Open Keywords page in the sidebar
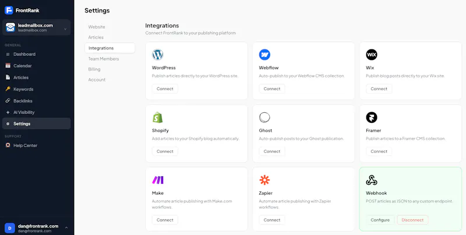The width and height of the screenshot is (466, 235). [36, 89]
